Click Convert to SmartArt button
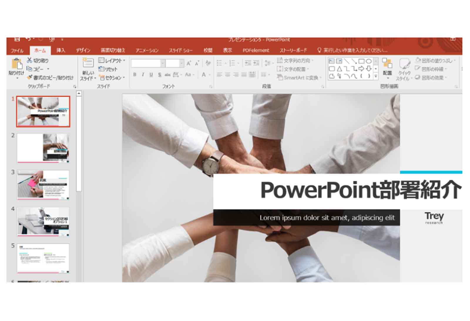The width and height of the screenshot is (470, 321). [299, 78]
